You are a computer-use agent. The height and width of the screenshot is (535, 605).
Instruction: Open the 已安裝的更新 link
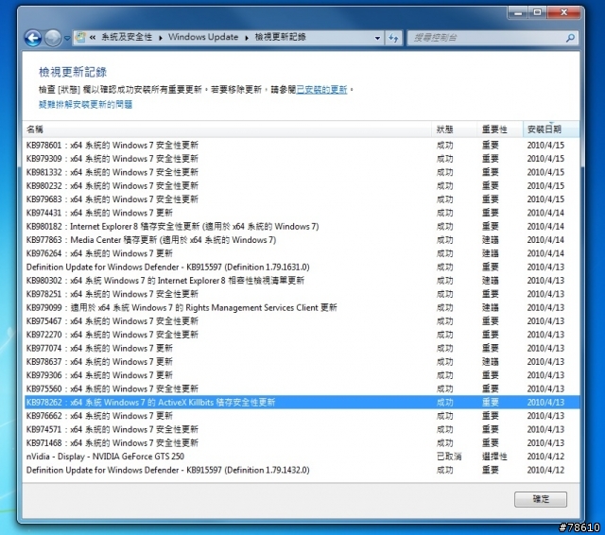(x=321, y=90)
